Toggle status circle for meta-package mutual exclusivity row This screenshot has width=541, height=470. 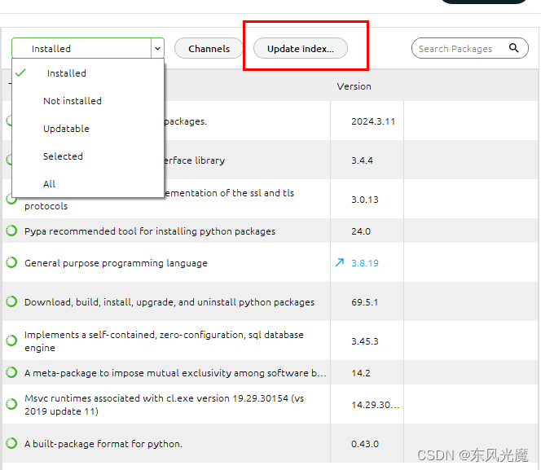pos(11,372)
